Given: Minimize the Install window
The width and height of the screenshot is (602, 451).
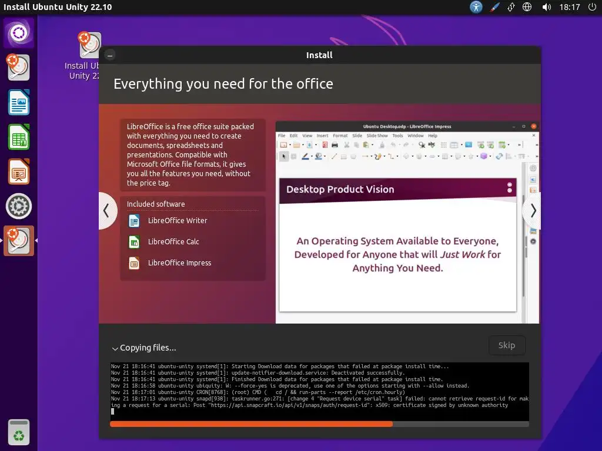Looking at the screenshot, I should point(110,55).
